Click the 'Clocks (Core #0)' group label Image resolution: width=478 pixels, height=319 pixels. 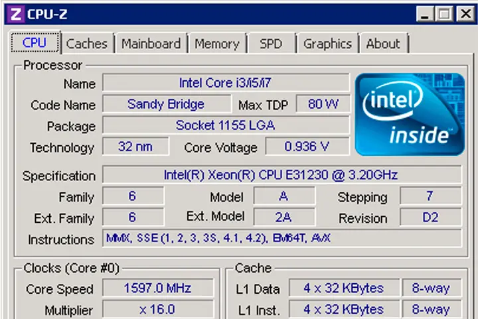click(x=71, y=268)
